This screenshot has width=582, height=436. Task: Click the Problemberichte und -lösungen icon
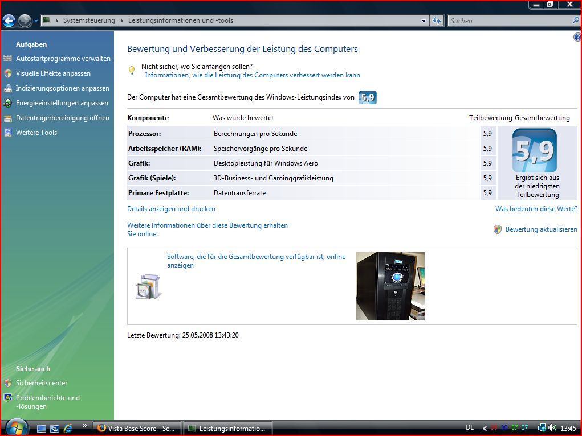pos(8,398)
